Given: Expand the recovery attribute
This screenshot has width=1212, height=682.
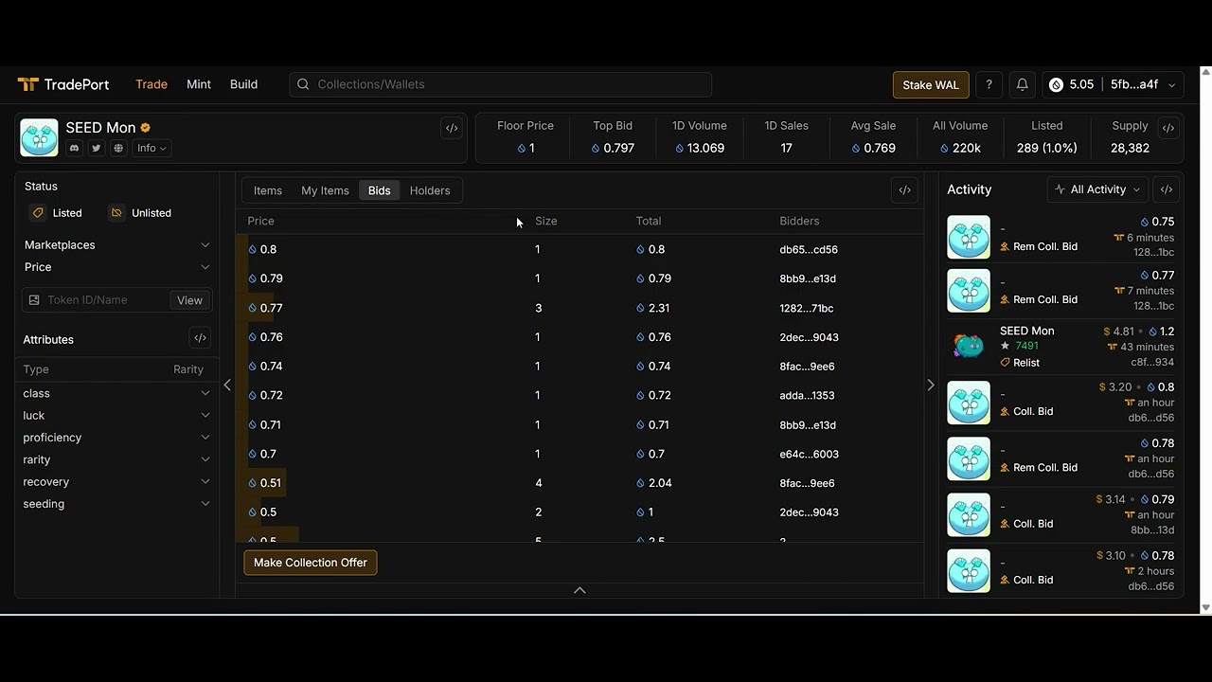Looking at the screenshot, I should pos(116,482).
